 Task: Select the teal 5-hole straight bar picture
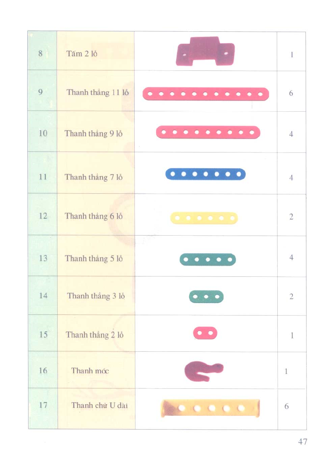208,260
